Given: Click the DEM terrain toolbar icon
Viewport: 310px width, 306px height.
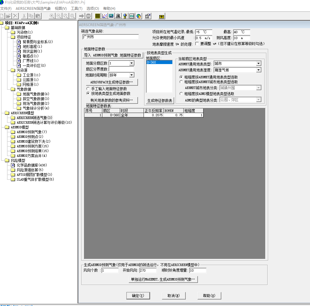Looking at the screenshot, I should point(132,16).
